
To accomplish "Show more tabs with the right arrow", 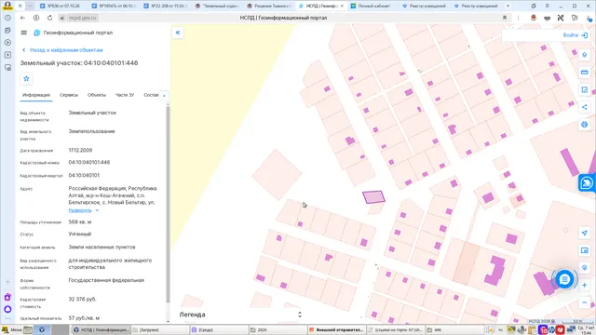I will tap(164, 95).
